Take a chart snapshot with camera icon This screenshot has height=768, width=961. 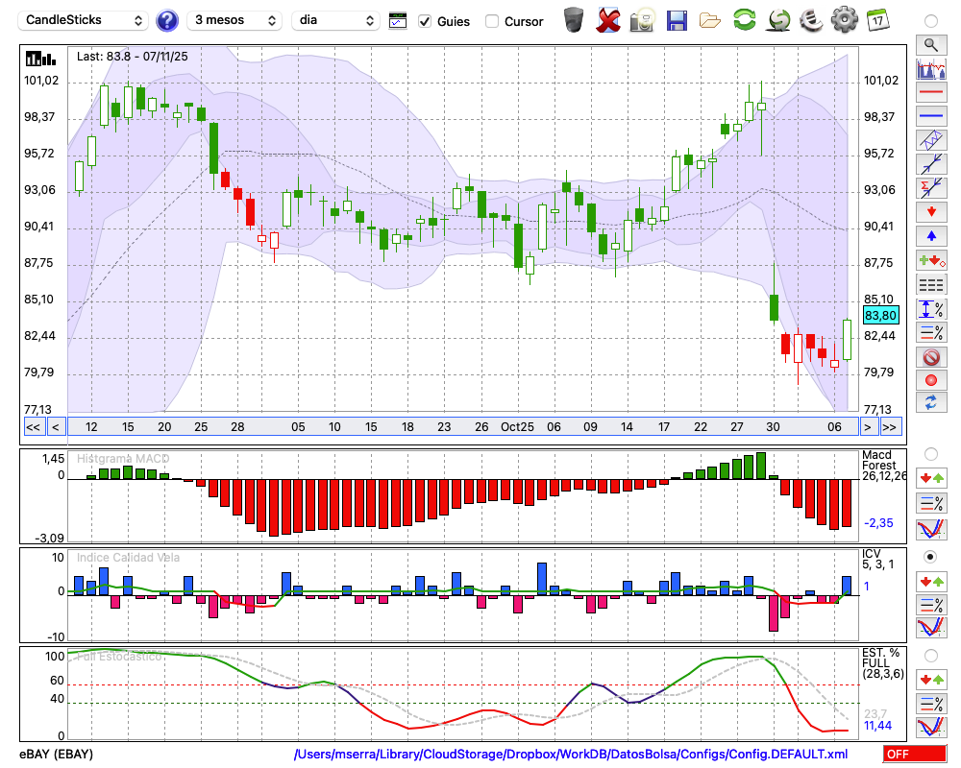[642, 20]
